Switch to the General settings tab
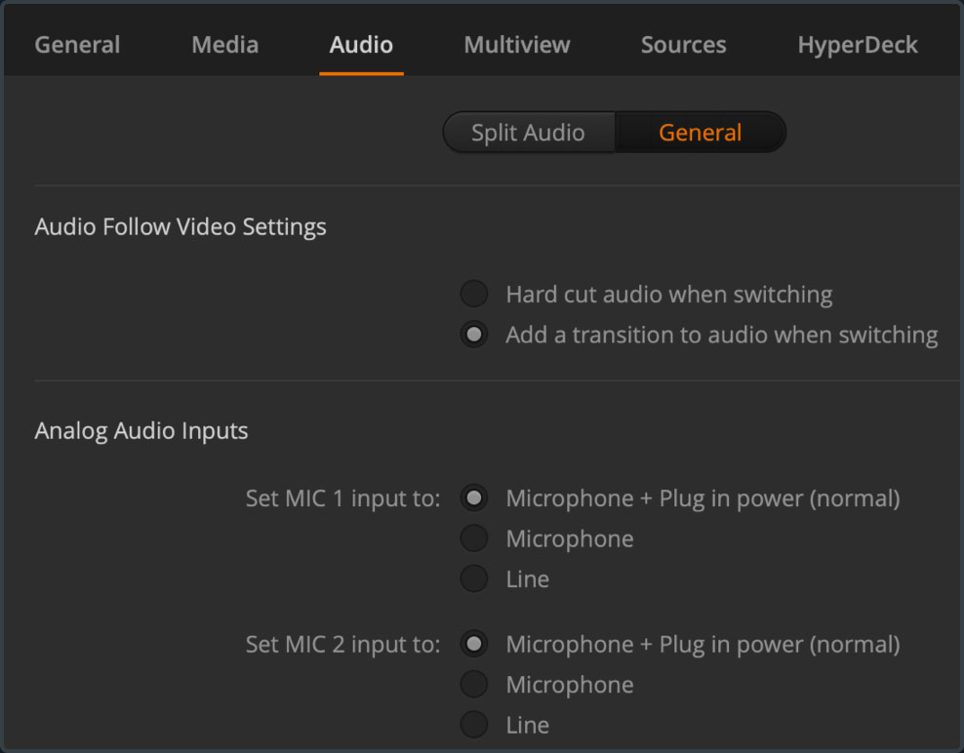This screenshot has height=753, width=964. tap(77, 44)
